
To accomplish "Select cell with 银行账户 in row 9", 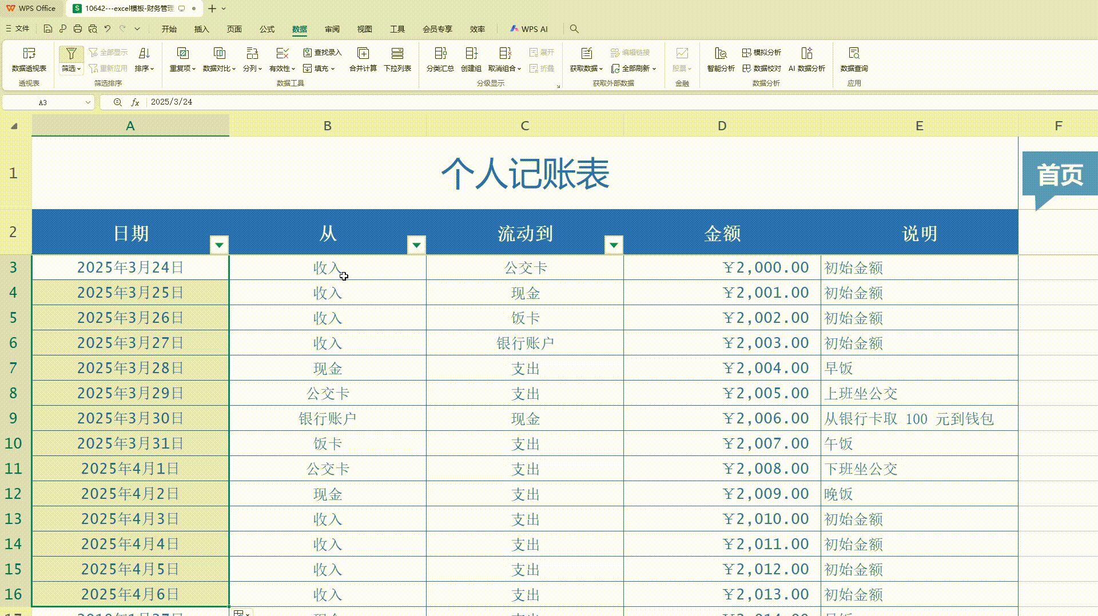I will coord(328,418).
